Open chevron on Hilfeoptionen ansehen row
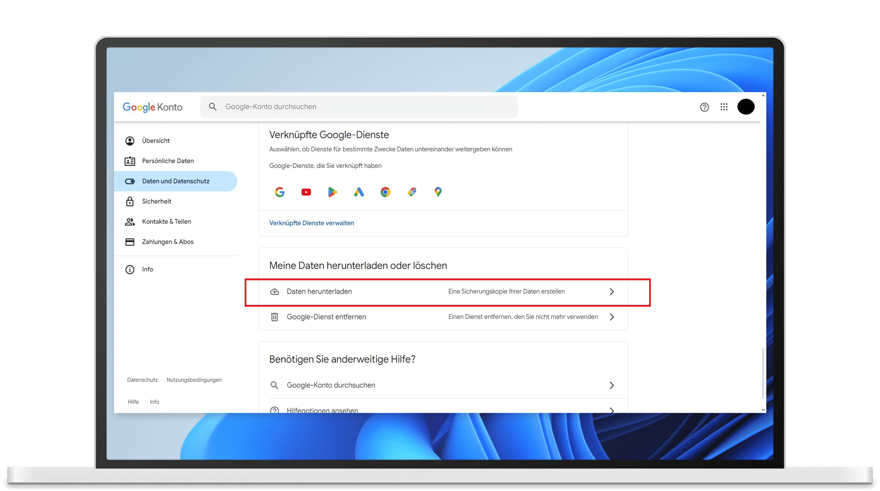The width and height of the screenshot is (880, 491). pos(611,410)
